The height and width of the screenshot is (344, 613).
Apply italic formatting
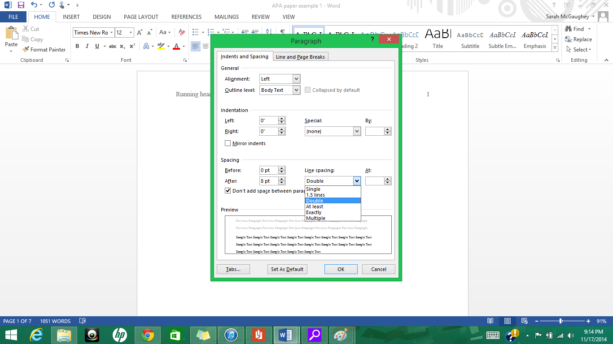[x=87, y=46]
